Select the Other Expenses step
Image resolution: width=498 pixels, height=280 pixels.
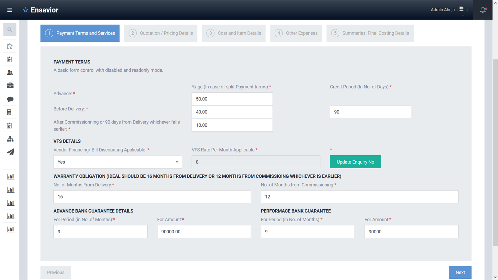tap(296, 33)
